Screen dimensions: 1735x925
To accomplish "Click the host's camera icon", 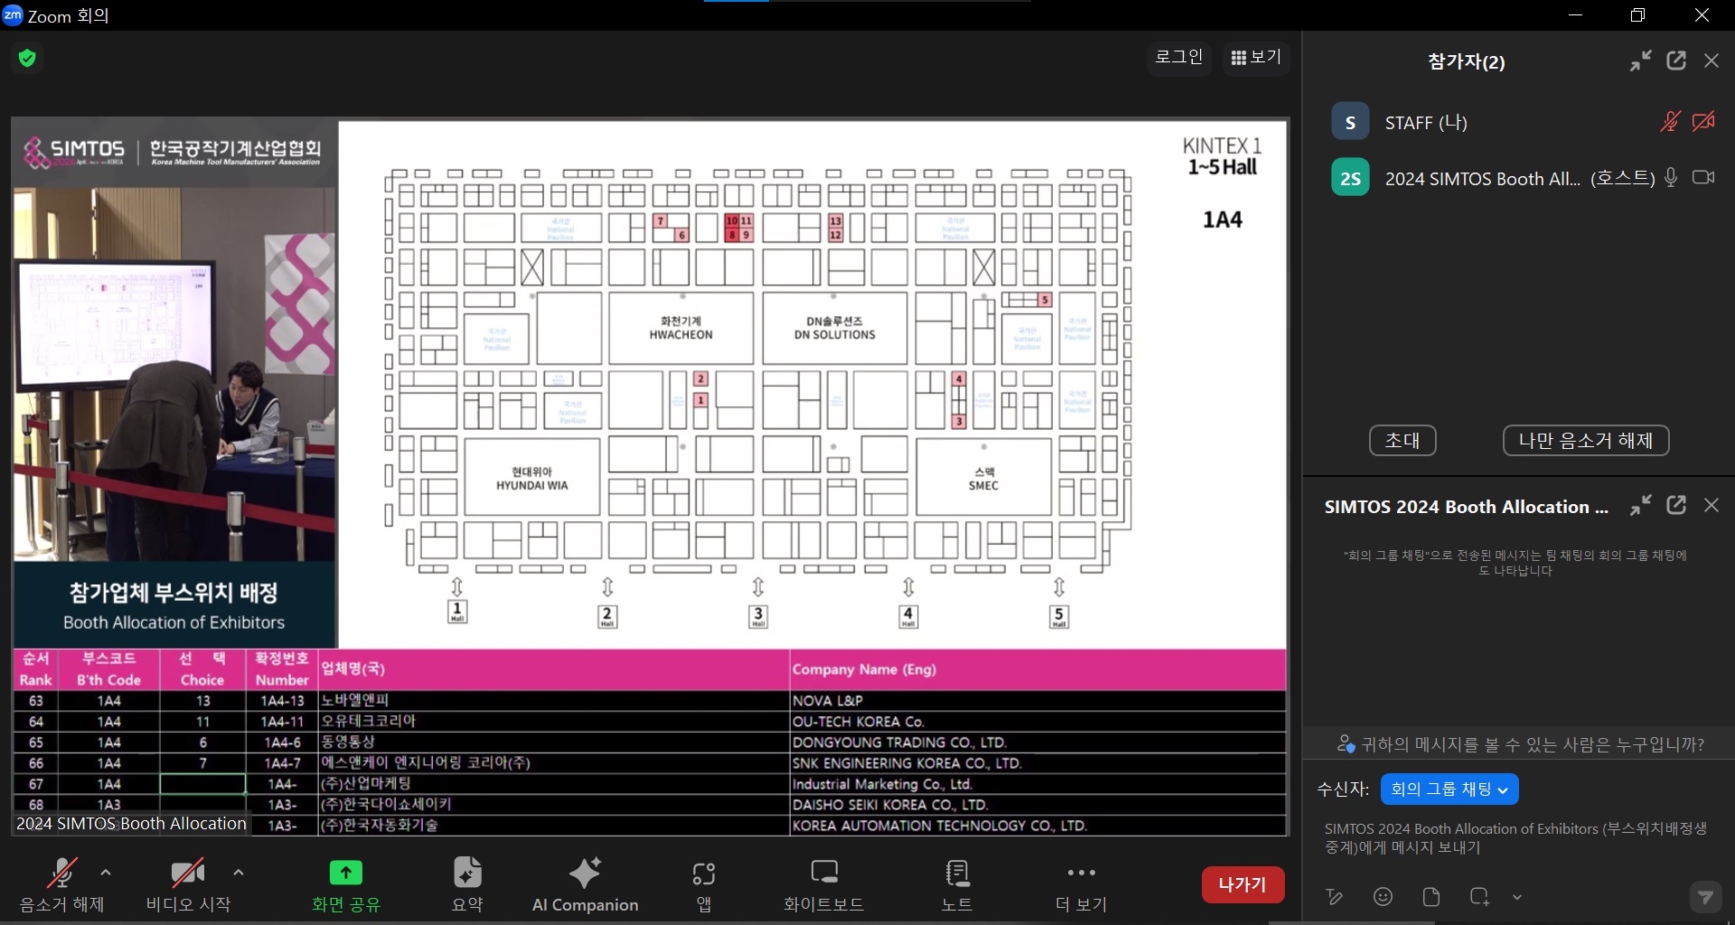I will coord(1703,177).
